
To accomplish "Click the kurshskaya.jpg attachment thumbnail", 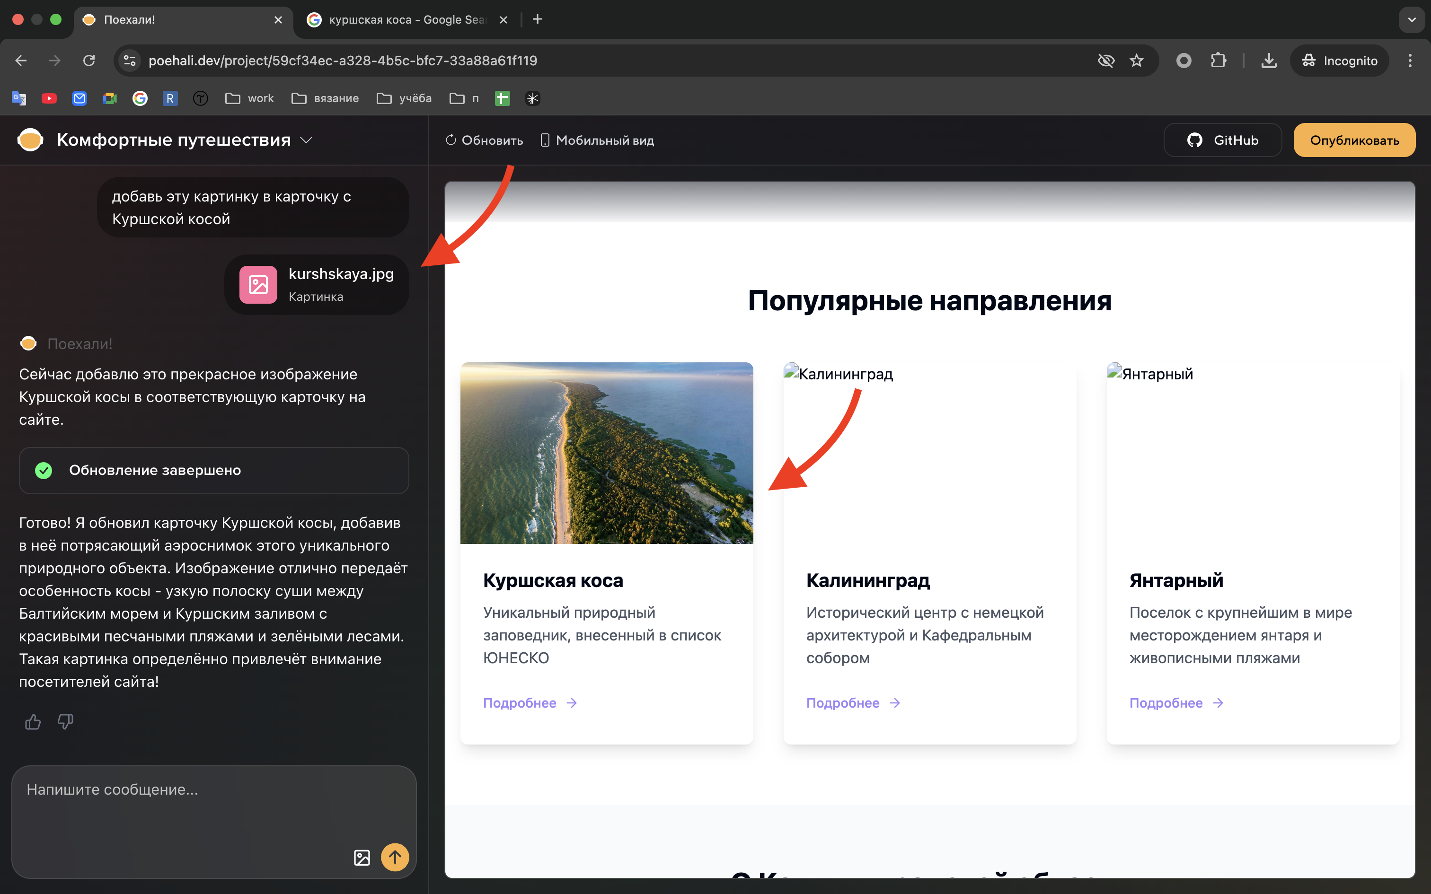I will [258, 284].
